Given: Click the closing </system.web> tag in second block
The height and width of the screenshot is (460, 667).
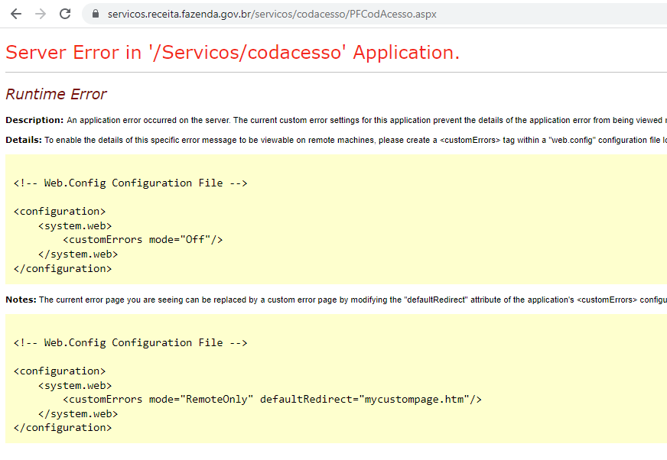Looking at the screenshot, I should tap(78, 414).
